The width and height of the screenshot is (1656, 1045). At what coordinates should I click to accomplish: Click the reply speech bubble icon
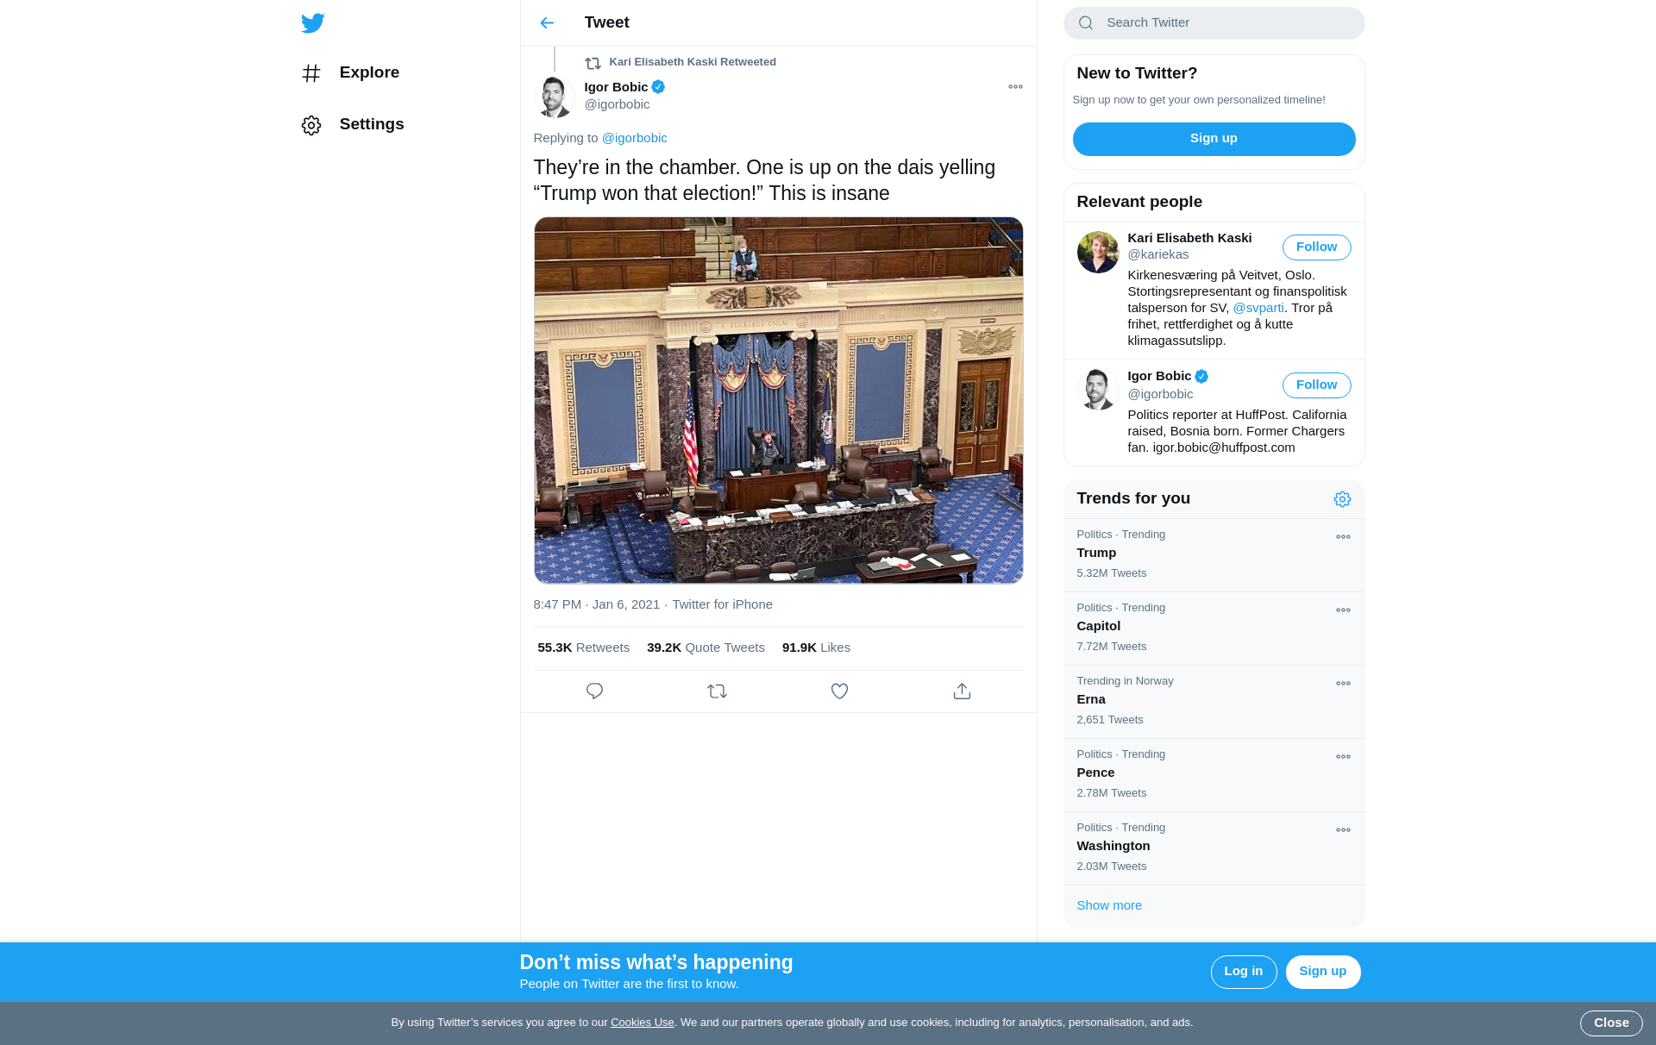click(594, 691)
